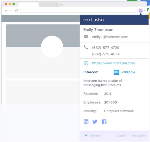Open the browser three-dot menu
The height and width of the screenshot is (142, 150).
(x=144, y=11)
